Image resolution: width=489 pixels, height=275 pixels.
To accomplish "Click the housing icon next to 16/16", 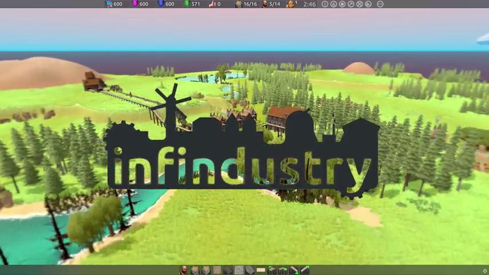I will click(239, 4).
